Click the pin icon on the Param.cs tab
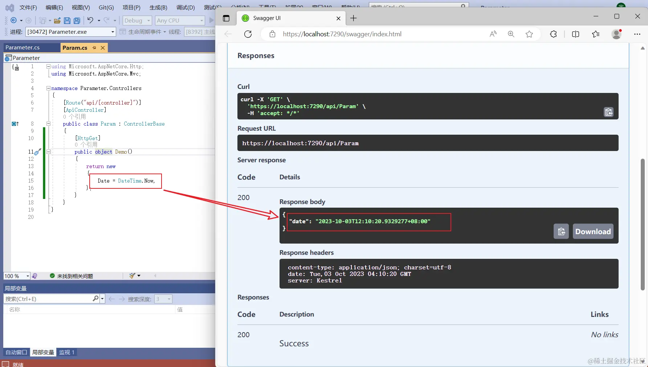 (94, 48)
